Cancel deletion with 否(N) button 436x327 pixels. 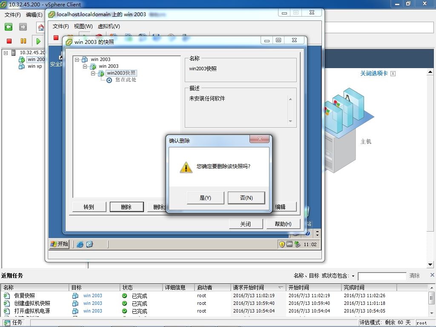coord(247,198)
